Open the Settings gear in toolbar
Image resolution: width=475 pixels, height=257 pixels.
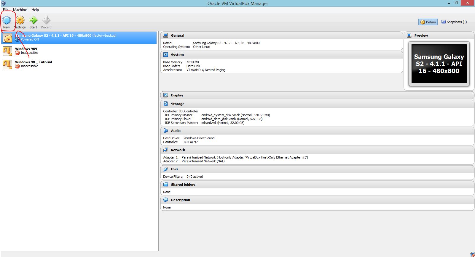(20, 20)
